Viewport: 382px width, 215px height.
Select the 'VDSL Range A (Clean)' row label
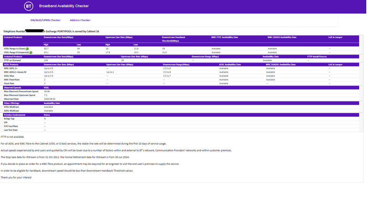point(15,49)
